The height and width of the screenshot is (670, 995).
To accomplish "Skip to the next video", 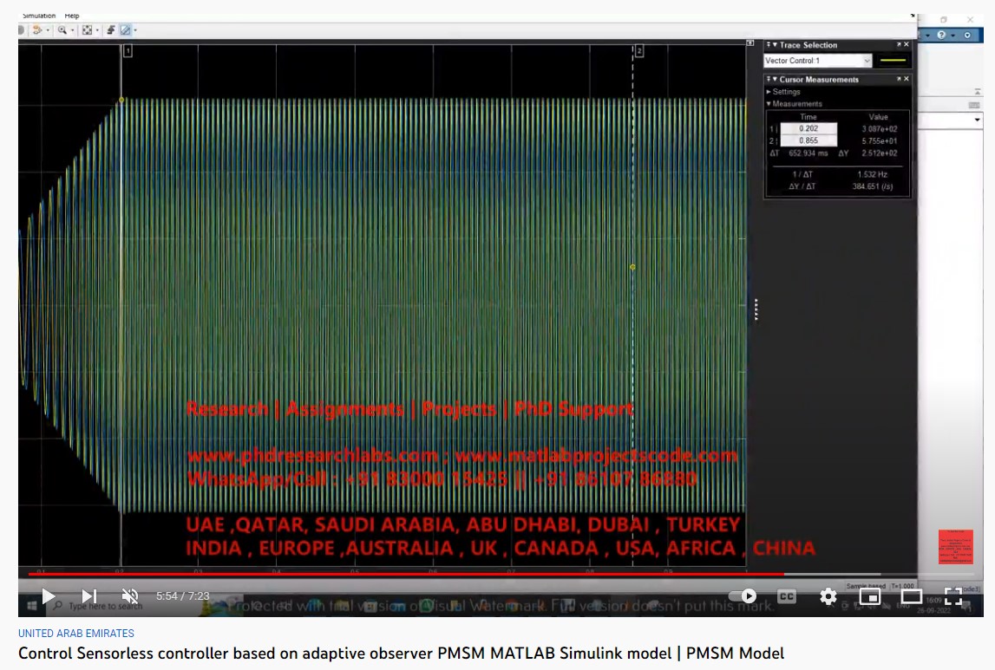I will pyautogui.click(x=88, y=596).
